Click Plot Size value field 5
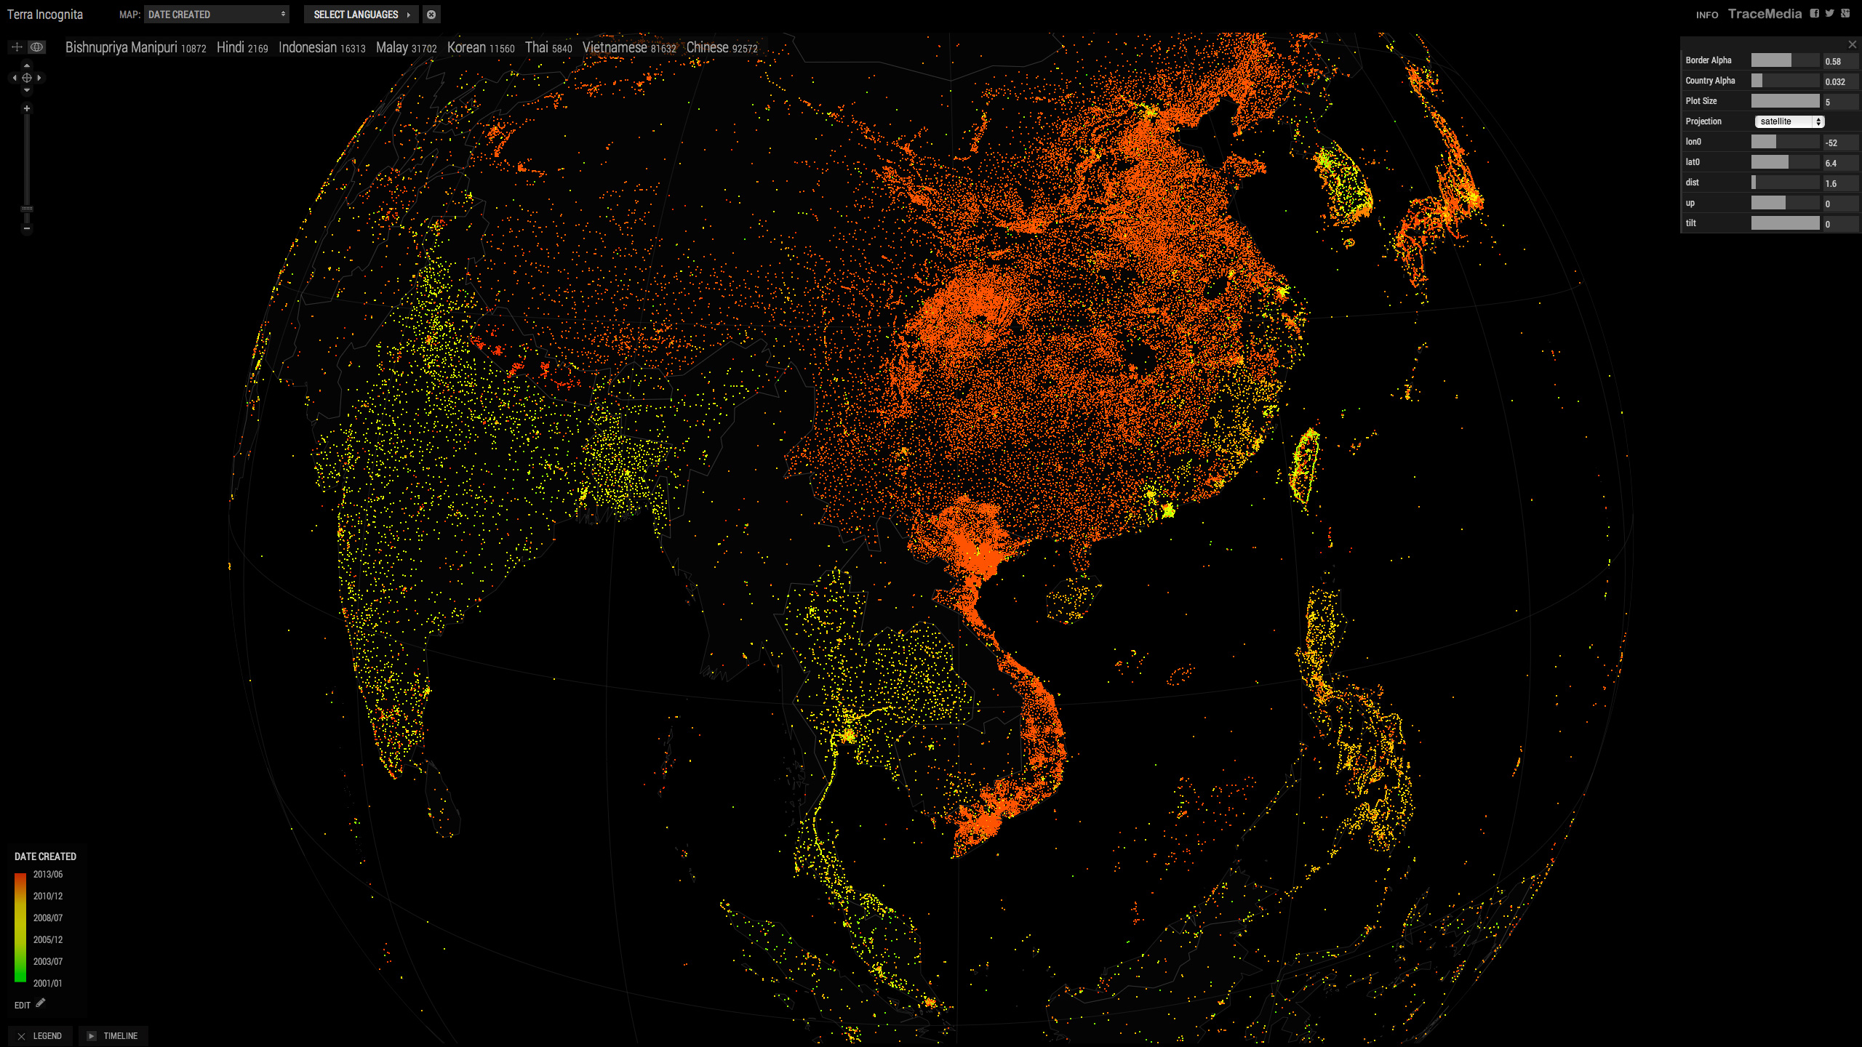This screenshot has height=1047, width=1862. click(1839, 102)
